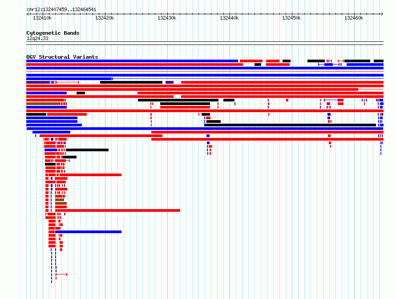The height and width of the screenshot is (299, 396).
Task: Click the 132460k ruler label
Action: [354, 18]
